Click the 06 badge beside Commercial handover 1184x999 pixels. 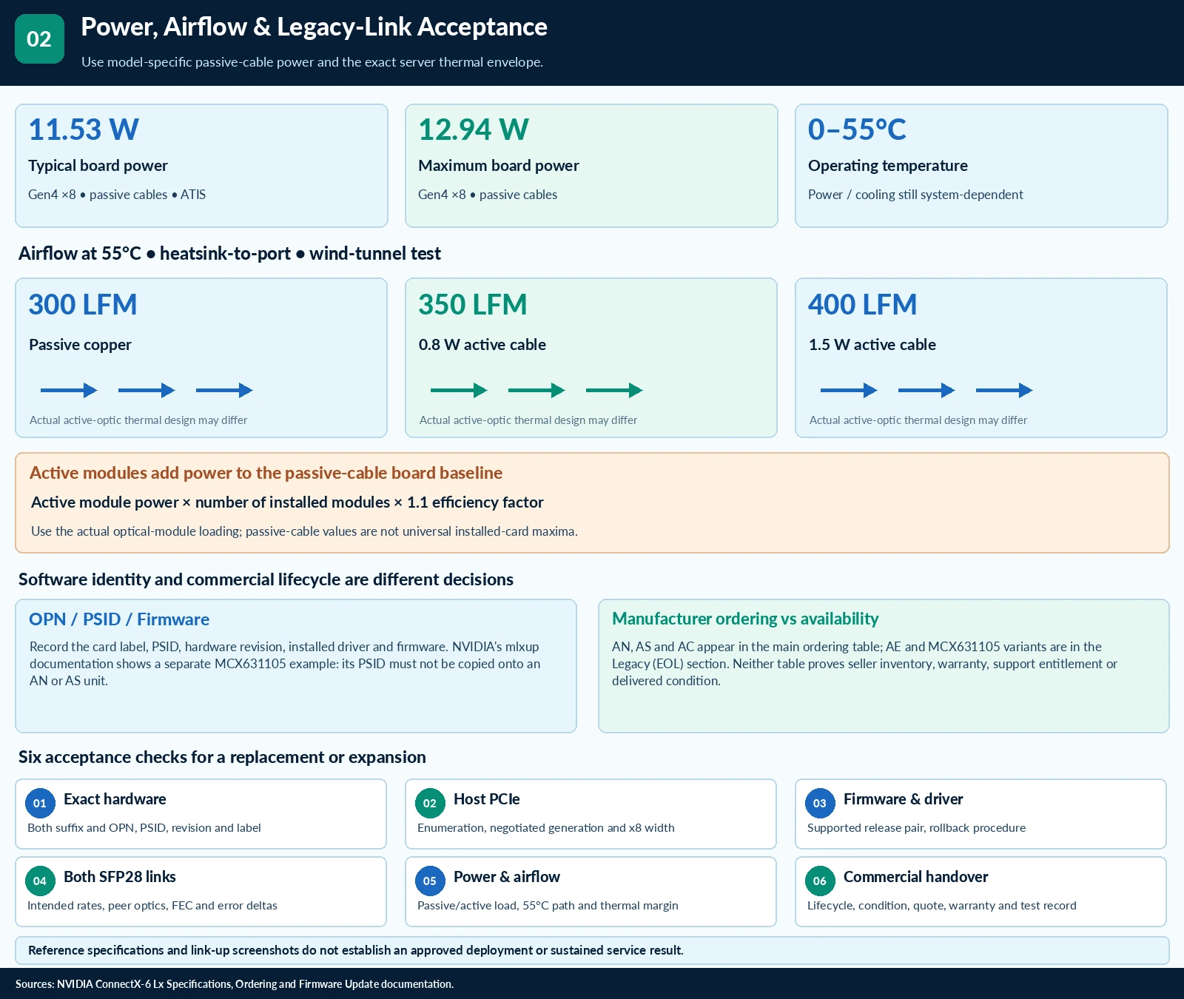(820, 881)
